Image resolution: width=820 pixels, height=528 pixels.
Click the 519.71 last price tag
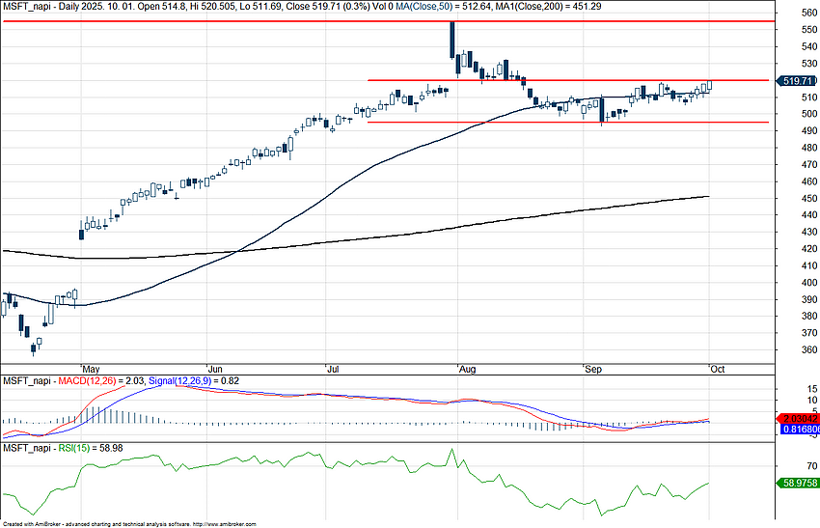pyautogui.click(x=798, y=82)
